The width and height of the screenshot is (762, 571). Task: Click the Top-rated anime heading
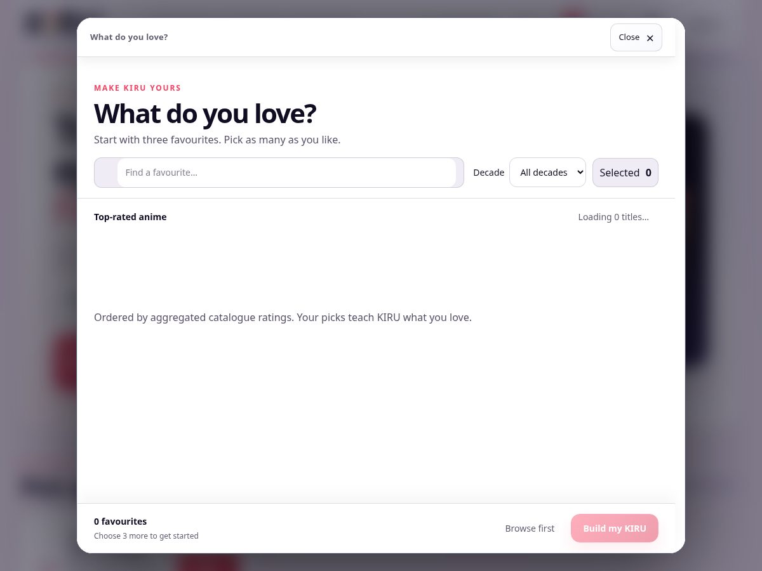(130, 217)
